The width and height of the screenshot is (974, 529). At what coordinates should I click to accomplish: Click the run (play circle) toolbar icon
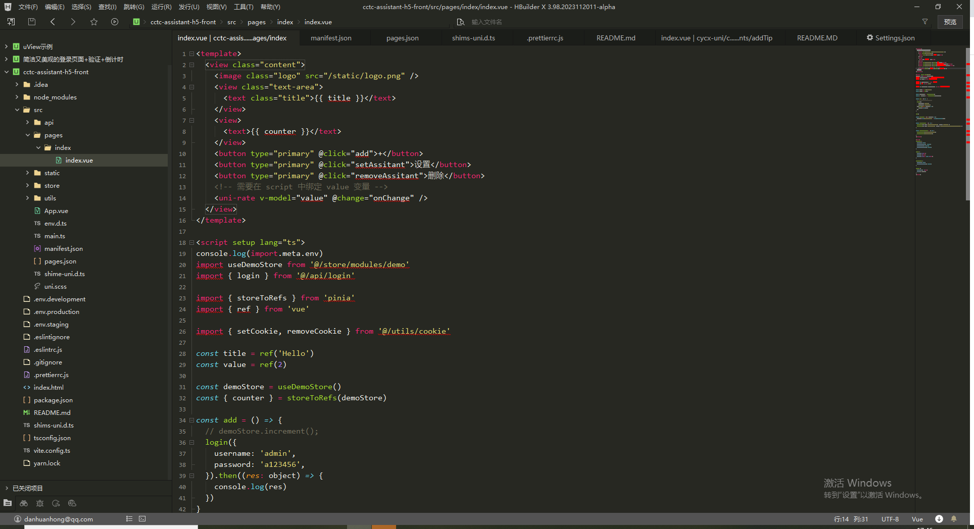(115, 22)
